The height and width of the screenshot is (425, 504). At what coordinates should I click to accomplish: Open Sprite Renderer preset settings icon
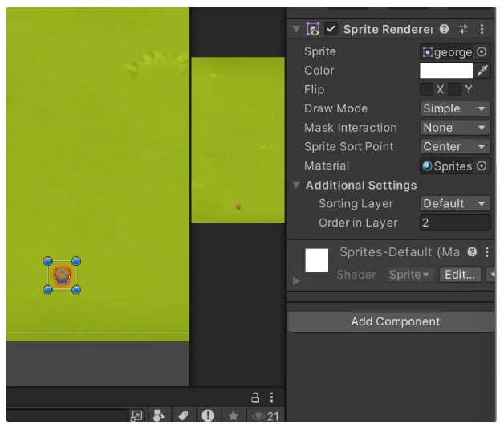tap(463, 29)
